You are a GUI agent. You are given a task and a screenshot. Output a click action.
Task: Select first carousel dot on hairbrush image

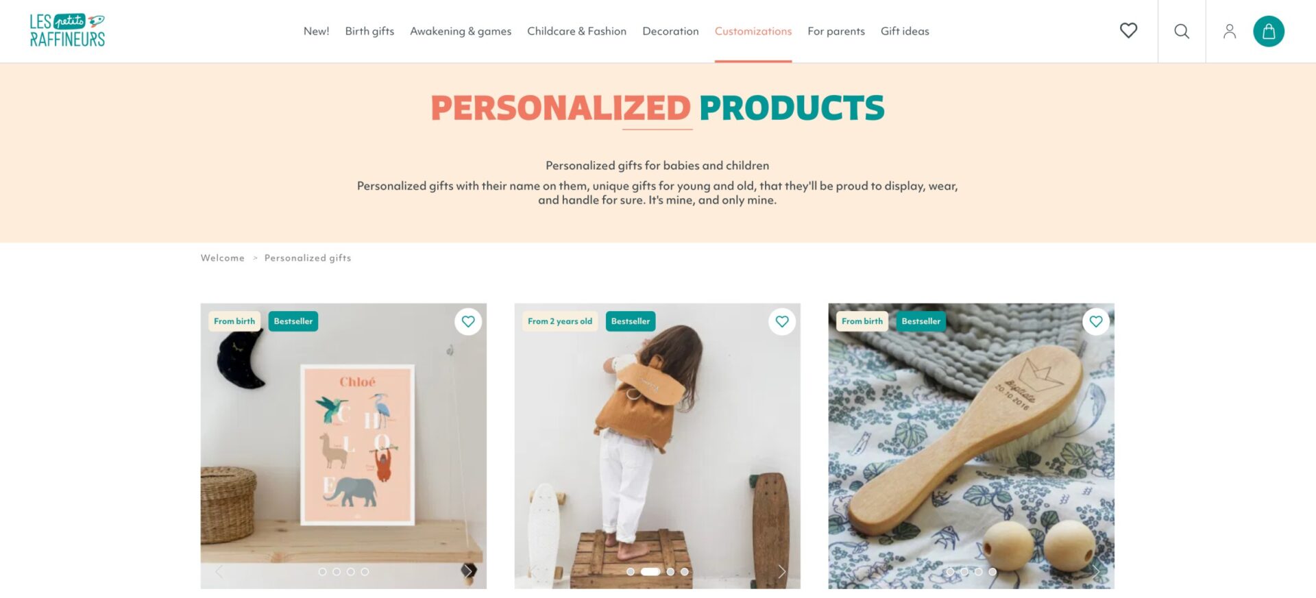[950, 571]
